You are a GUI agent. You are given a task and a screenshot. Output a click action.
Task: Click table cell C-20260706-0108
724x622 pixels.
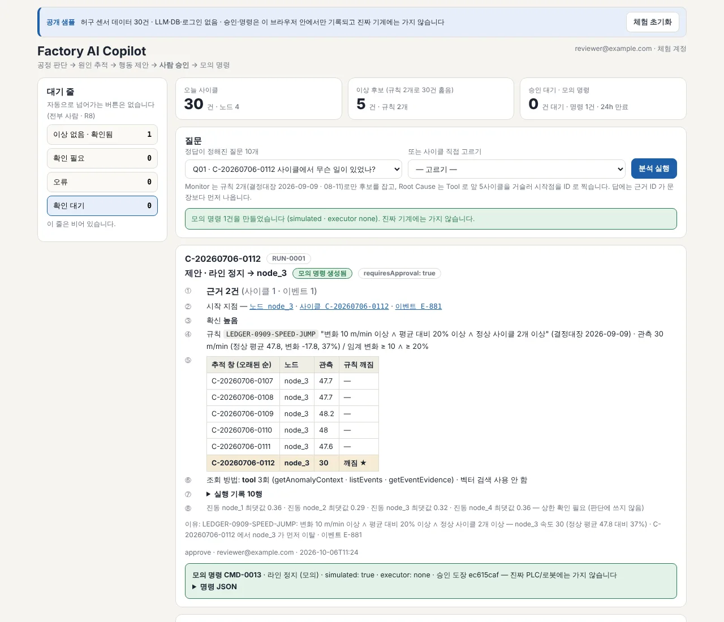click(x=243, y=398)
